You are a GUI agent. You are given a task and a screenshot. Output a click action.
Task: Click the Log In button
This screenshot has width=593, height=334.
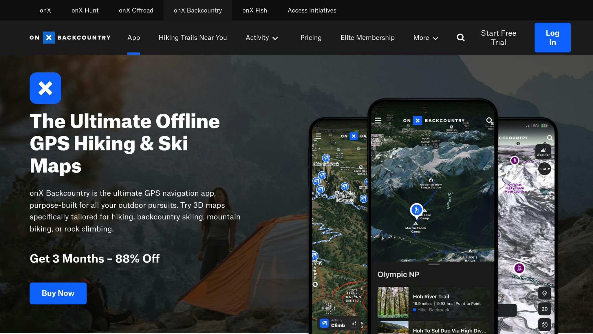pyautogui.click(x=552, y=38)
